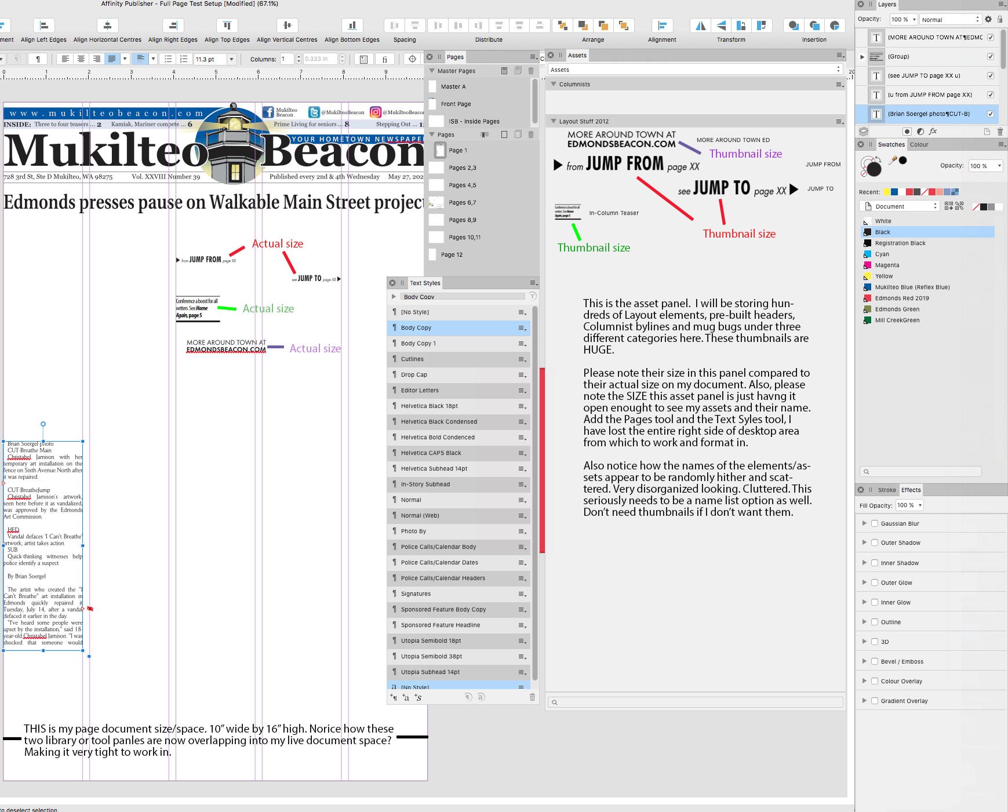Select the Drop Cap text style
Viewport: 1008px width, 812px height.
pyautogui.click(x=458, y=374)
